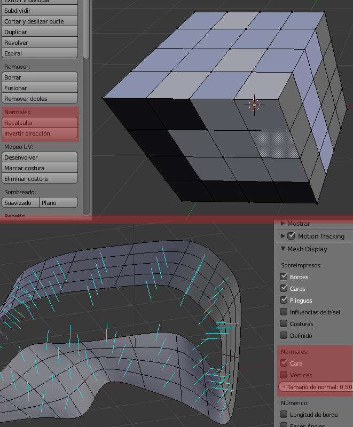Screen dimensions: 353x427
Task: Decrease Tamaño de normal with left arrow
Action: point(284,386)
